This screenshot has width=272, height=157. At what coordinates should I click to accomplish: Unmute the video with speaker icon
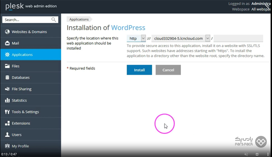pyautogui.click(x=246, y=154)
